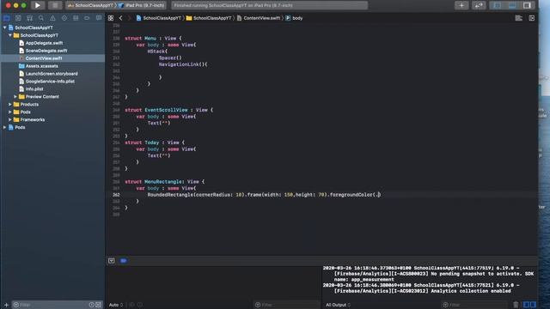
Task: Click the activity status 'Finished running SchoolClassAppYT' bar
Action: pyautogui.click(x=269, y=5)
